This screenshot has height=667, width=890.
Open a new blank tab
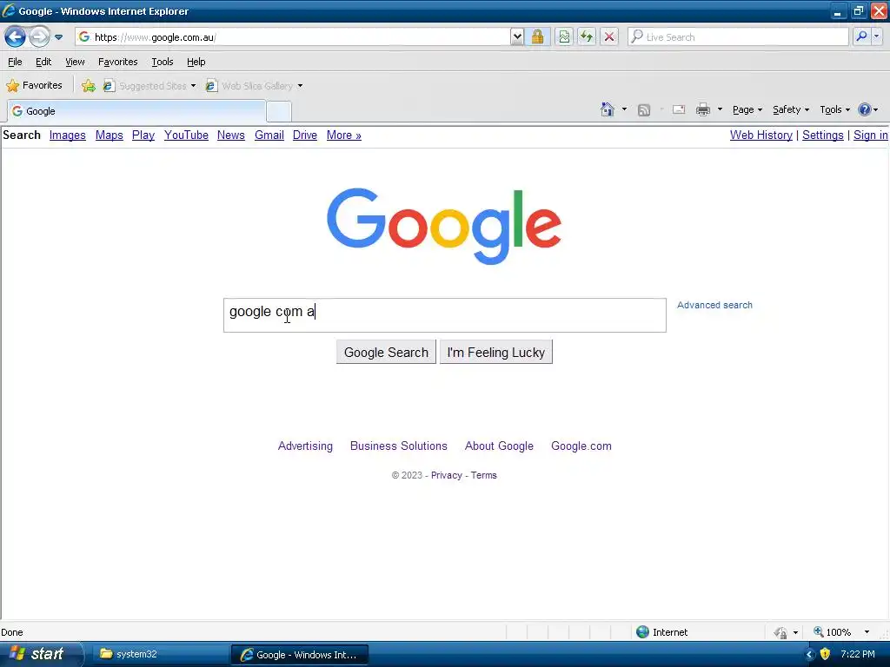point(279,112)
